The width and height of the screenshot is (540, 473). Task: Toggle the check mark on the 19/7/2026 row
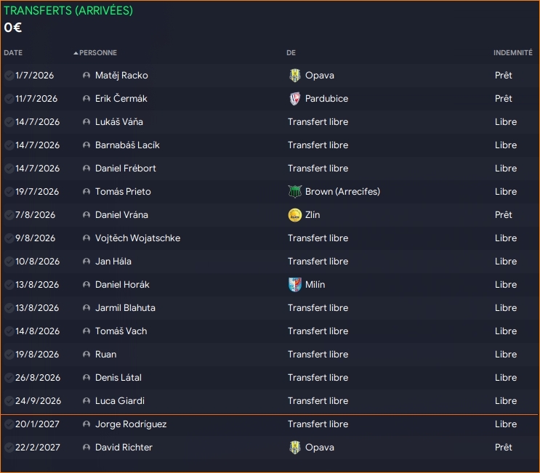(9, 192)
